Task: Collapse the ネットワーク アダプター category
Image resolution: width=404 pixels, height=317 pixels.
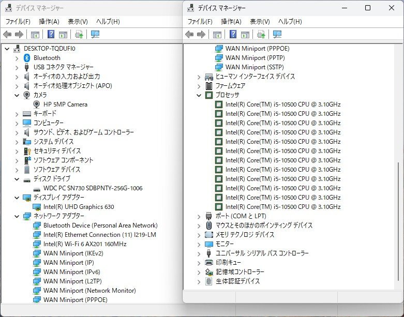Action: point(17,216)
